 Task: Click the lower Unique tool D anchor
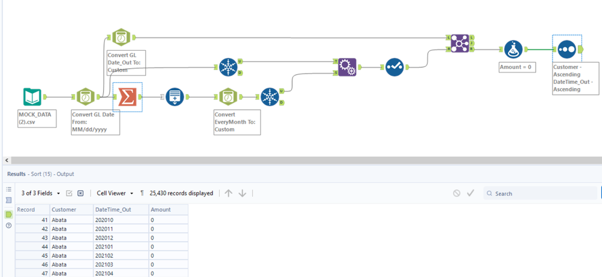282,103
